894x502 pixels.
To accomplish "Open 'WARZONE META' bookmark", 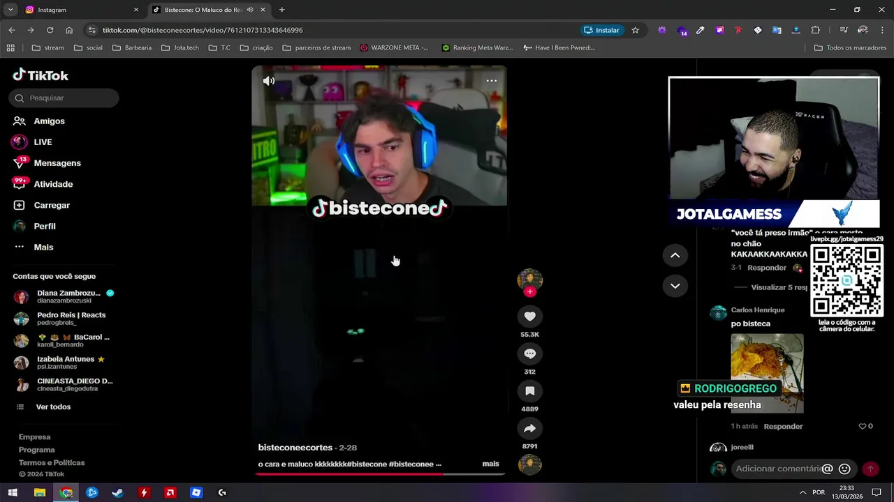I will point(394,47).
